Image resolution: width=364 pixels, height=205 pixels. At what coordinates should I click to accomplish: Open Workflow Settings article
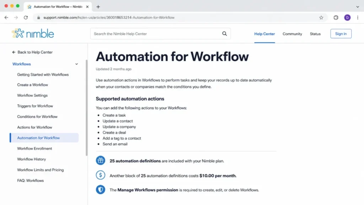(32, 95)
